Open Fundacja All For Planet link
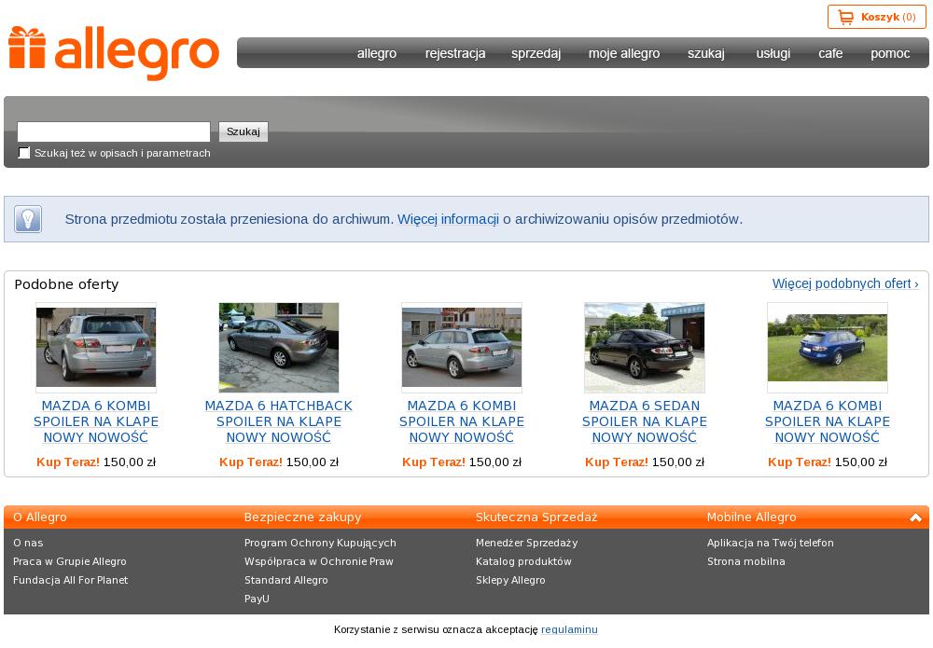The image size is (933, 648). (x=70, y=580)
